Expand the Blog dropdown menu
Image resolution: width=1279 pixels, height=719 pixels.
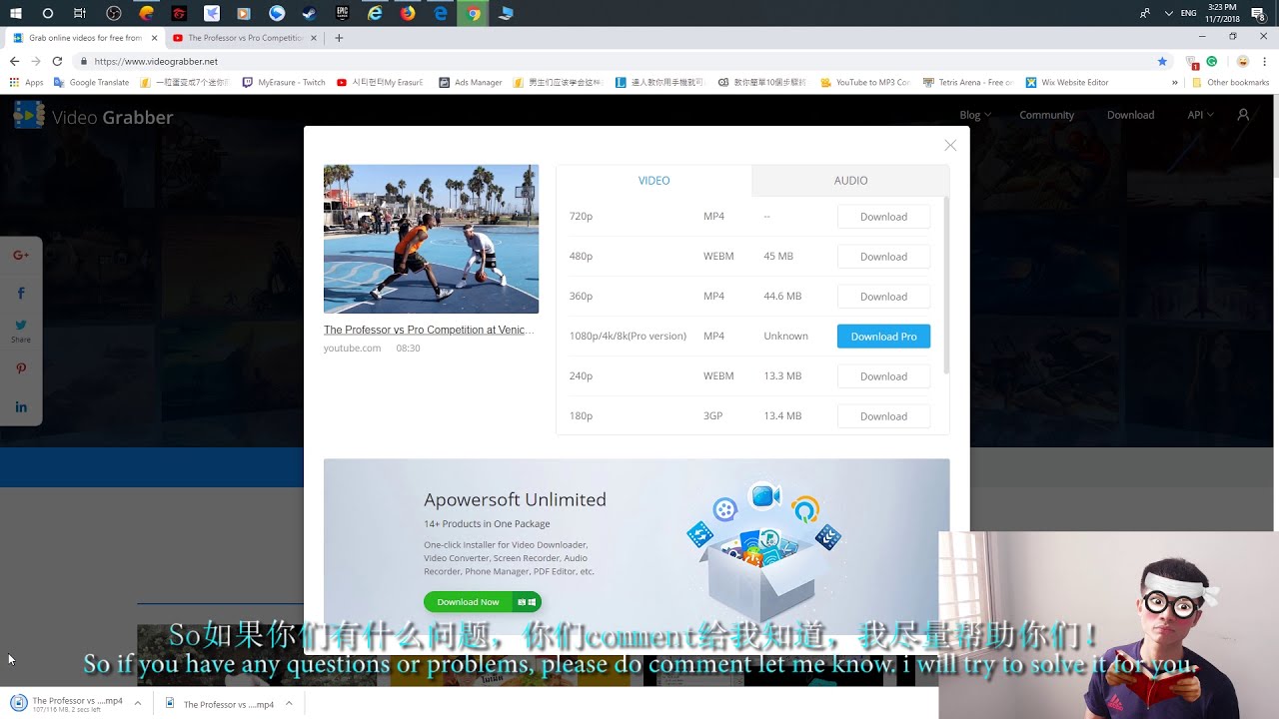pyautogui.click(x=975, y=115)
